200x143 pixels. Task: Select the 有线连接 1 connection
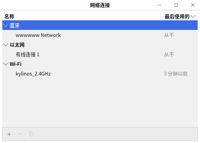coord(30,55)
